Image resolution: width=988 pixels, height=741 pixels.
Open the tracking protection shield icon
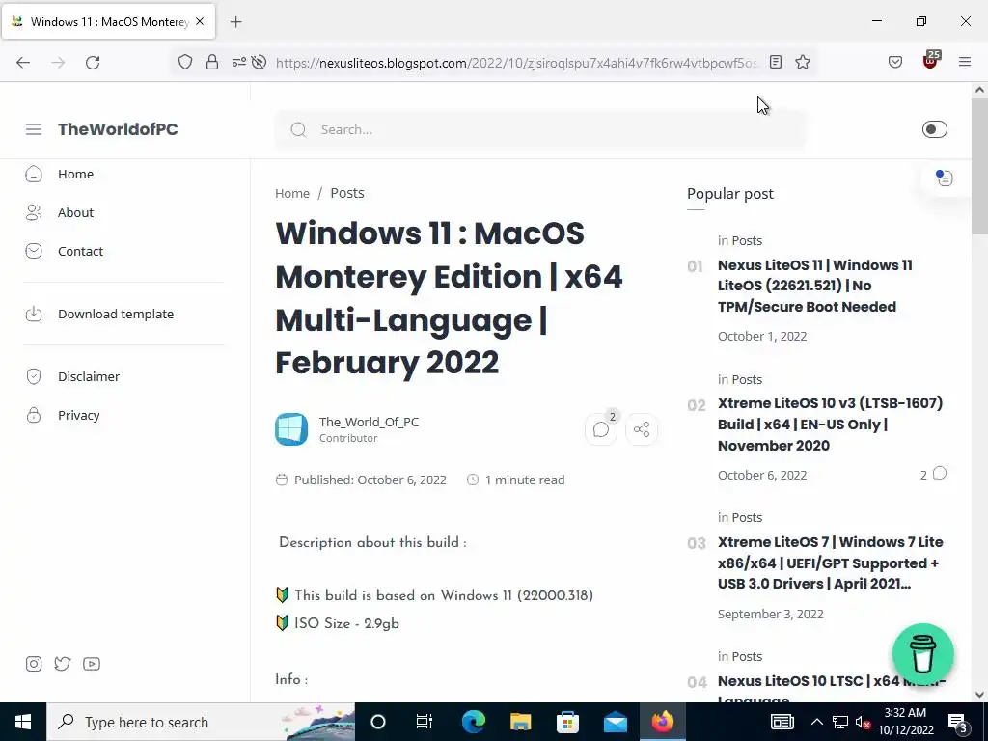pyautogui.click(x=184, y=62)
